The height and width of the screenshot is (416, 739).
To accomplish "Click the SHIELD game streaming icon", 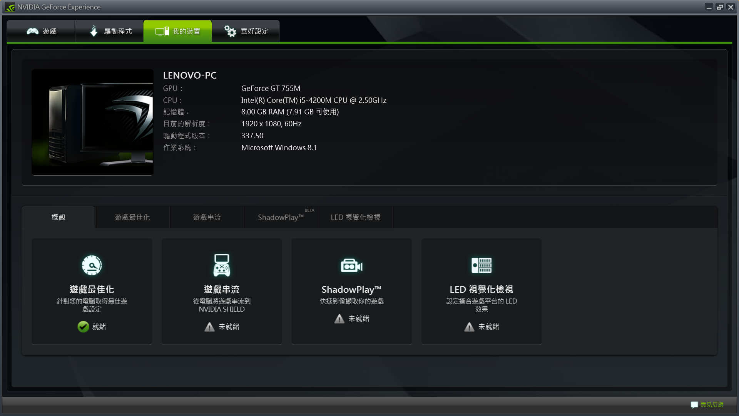I will point(222,265).
